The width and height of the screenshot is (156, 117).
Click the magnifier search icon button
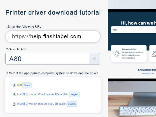(95, 59)
